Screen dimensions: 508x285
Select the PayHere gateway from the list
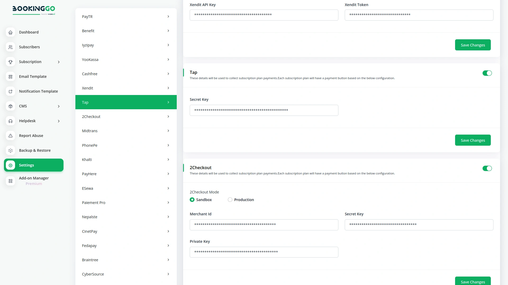(x=126, y=174)
